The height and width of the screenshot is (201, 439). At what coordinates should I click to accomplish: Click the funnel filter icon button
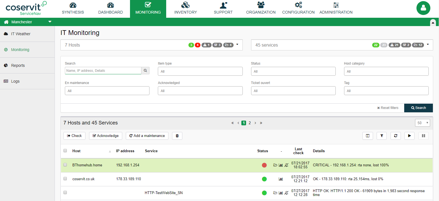click(x=382, y=136)
